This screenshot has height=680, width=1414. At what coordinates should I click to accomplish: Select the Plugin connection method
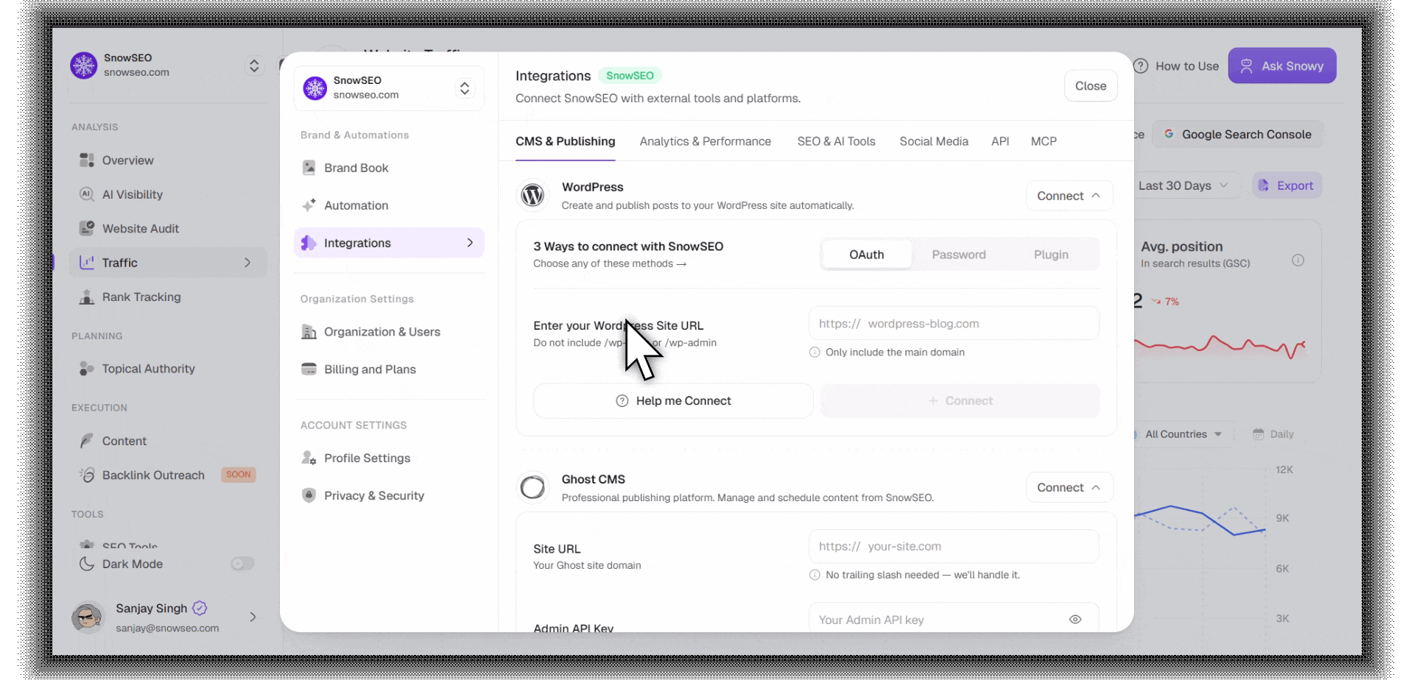(x=1051, y=255)
